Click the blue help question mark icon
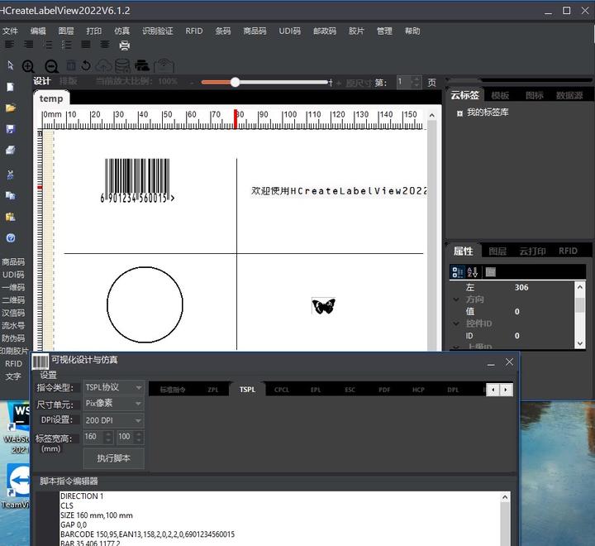 pos(11,237)
